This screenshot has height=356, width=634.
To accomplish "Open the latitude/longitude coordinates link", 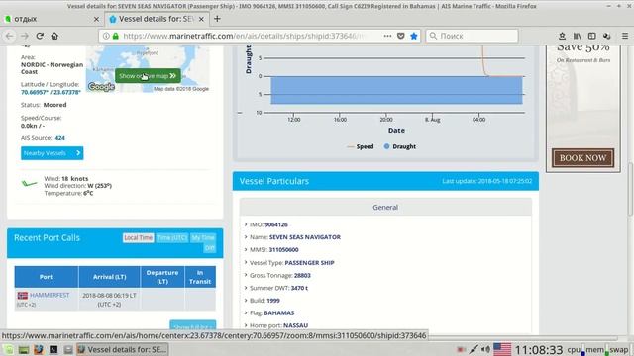I will click(x=51, y=92).
